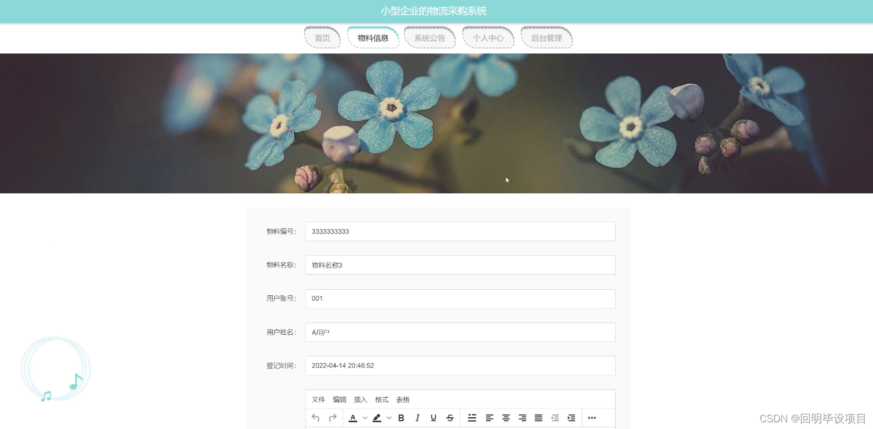Apply Bold formatting in the text editor
This screenshot has height=429, width=873.
(401, 418)
